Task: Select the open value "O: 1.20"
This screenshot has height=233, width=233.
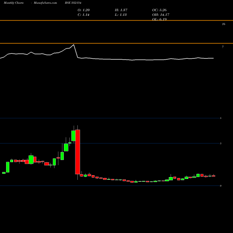Action: click(83, 10)
